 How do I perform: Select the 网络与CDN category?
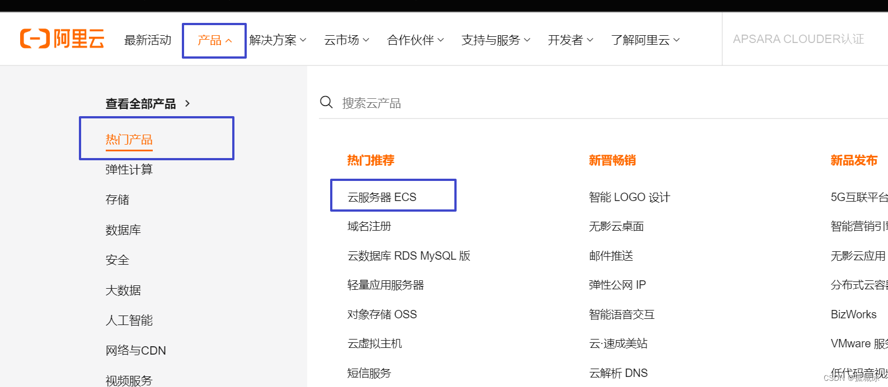(136, 350)
